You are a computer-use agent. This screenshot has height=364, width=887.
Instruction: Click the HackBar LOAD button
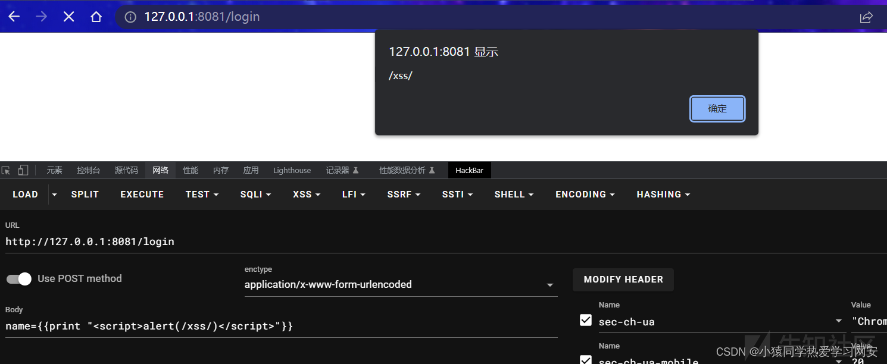(25, 194)
